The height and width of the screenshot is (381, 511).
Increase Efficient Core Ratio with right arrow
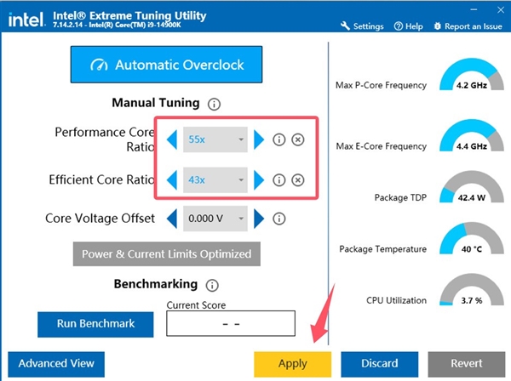(259, 180)
